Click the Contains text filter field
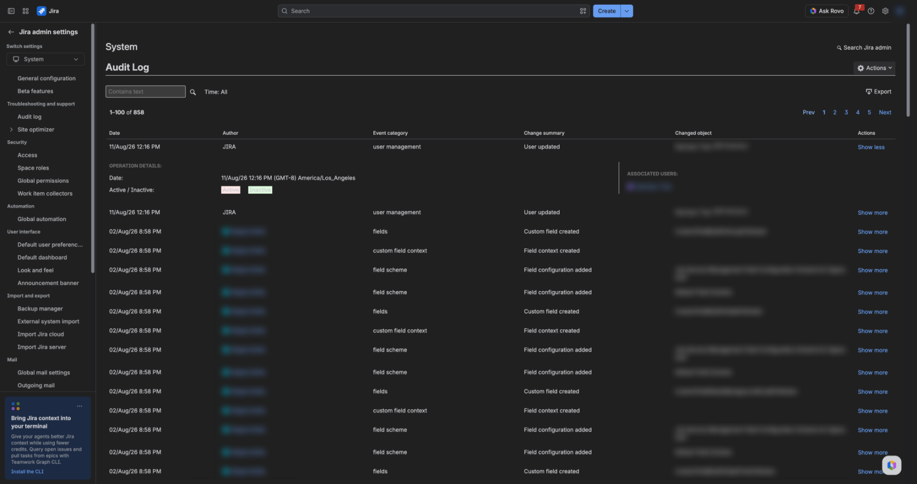Image resolution: width=917 pixels, height=484 pixels. pos(146,92)
